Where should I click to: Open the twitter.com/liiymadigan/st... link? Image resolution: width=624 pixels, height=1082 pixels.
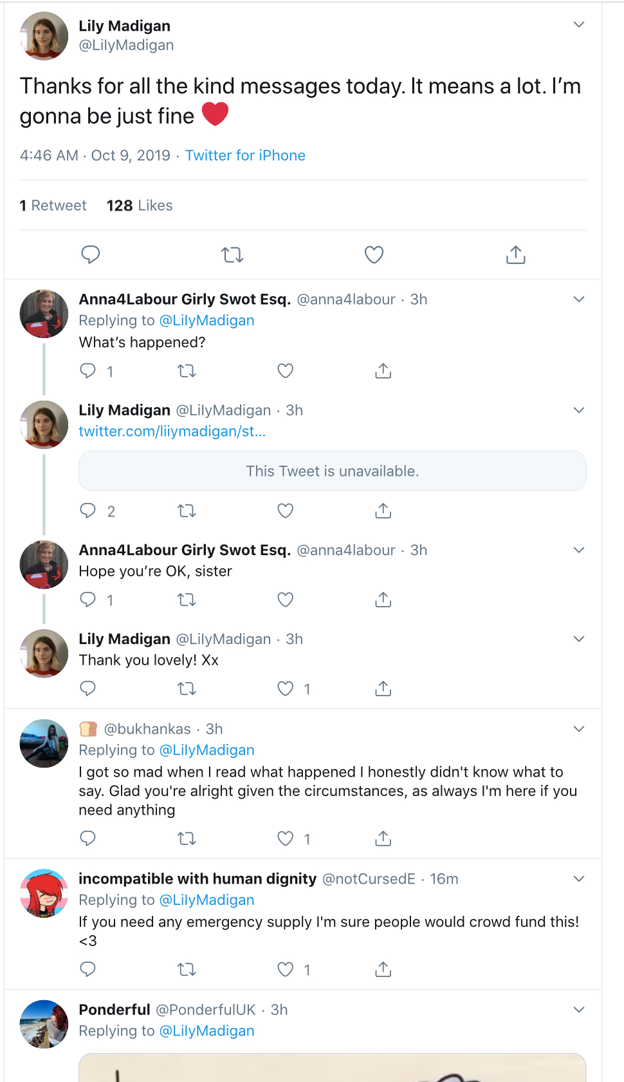(x=172, y=431)
